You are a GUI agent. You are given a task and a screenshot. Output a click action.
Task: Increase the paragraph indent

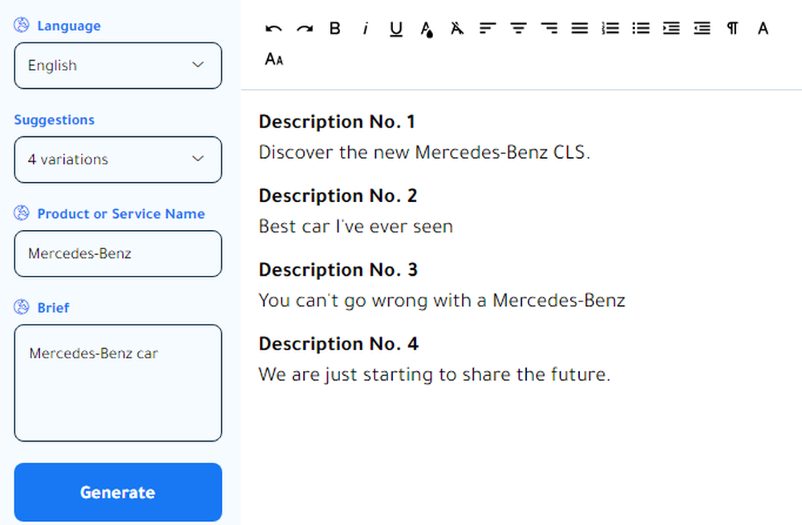671,29
